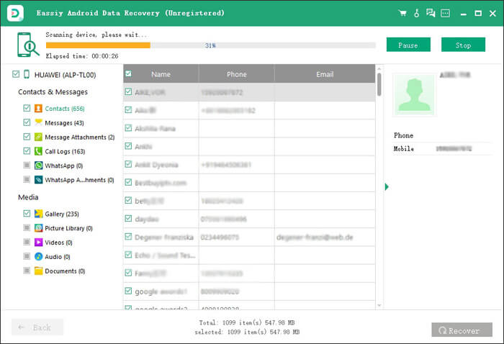Stop the scanning process

click(x=463, y=45)
